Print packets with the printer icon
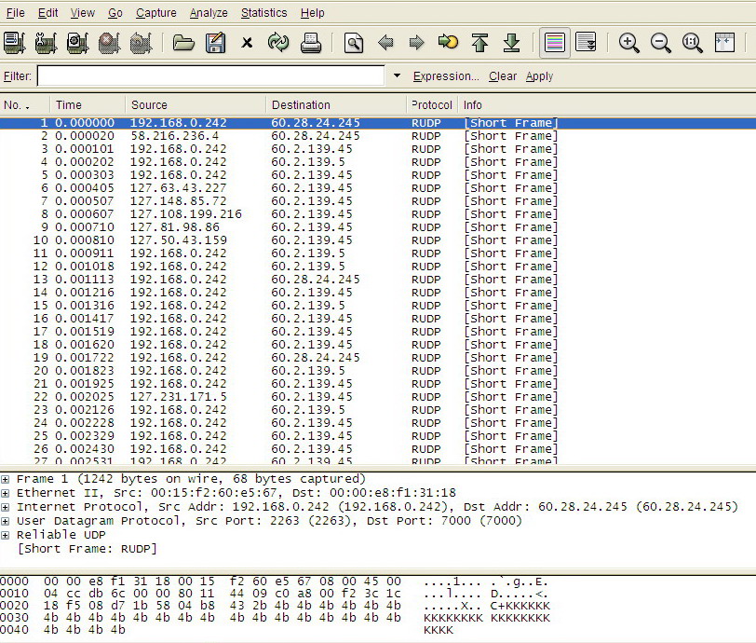The image size is (756, 643). [x=310, y=43]
